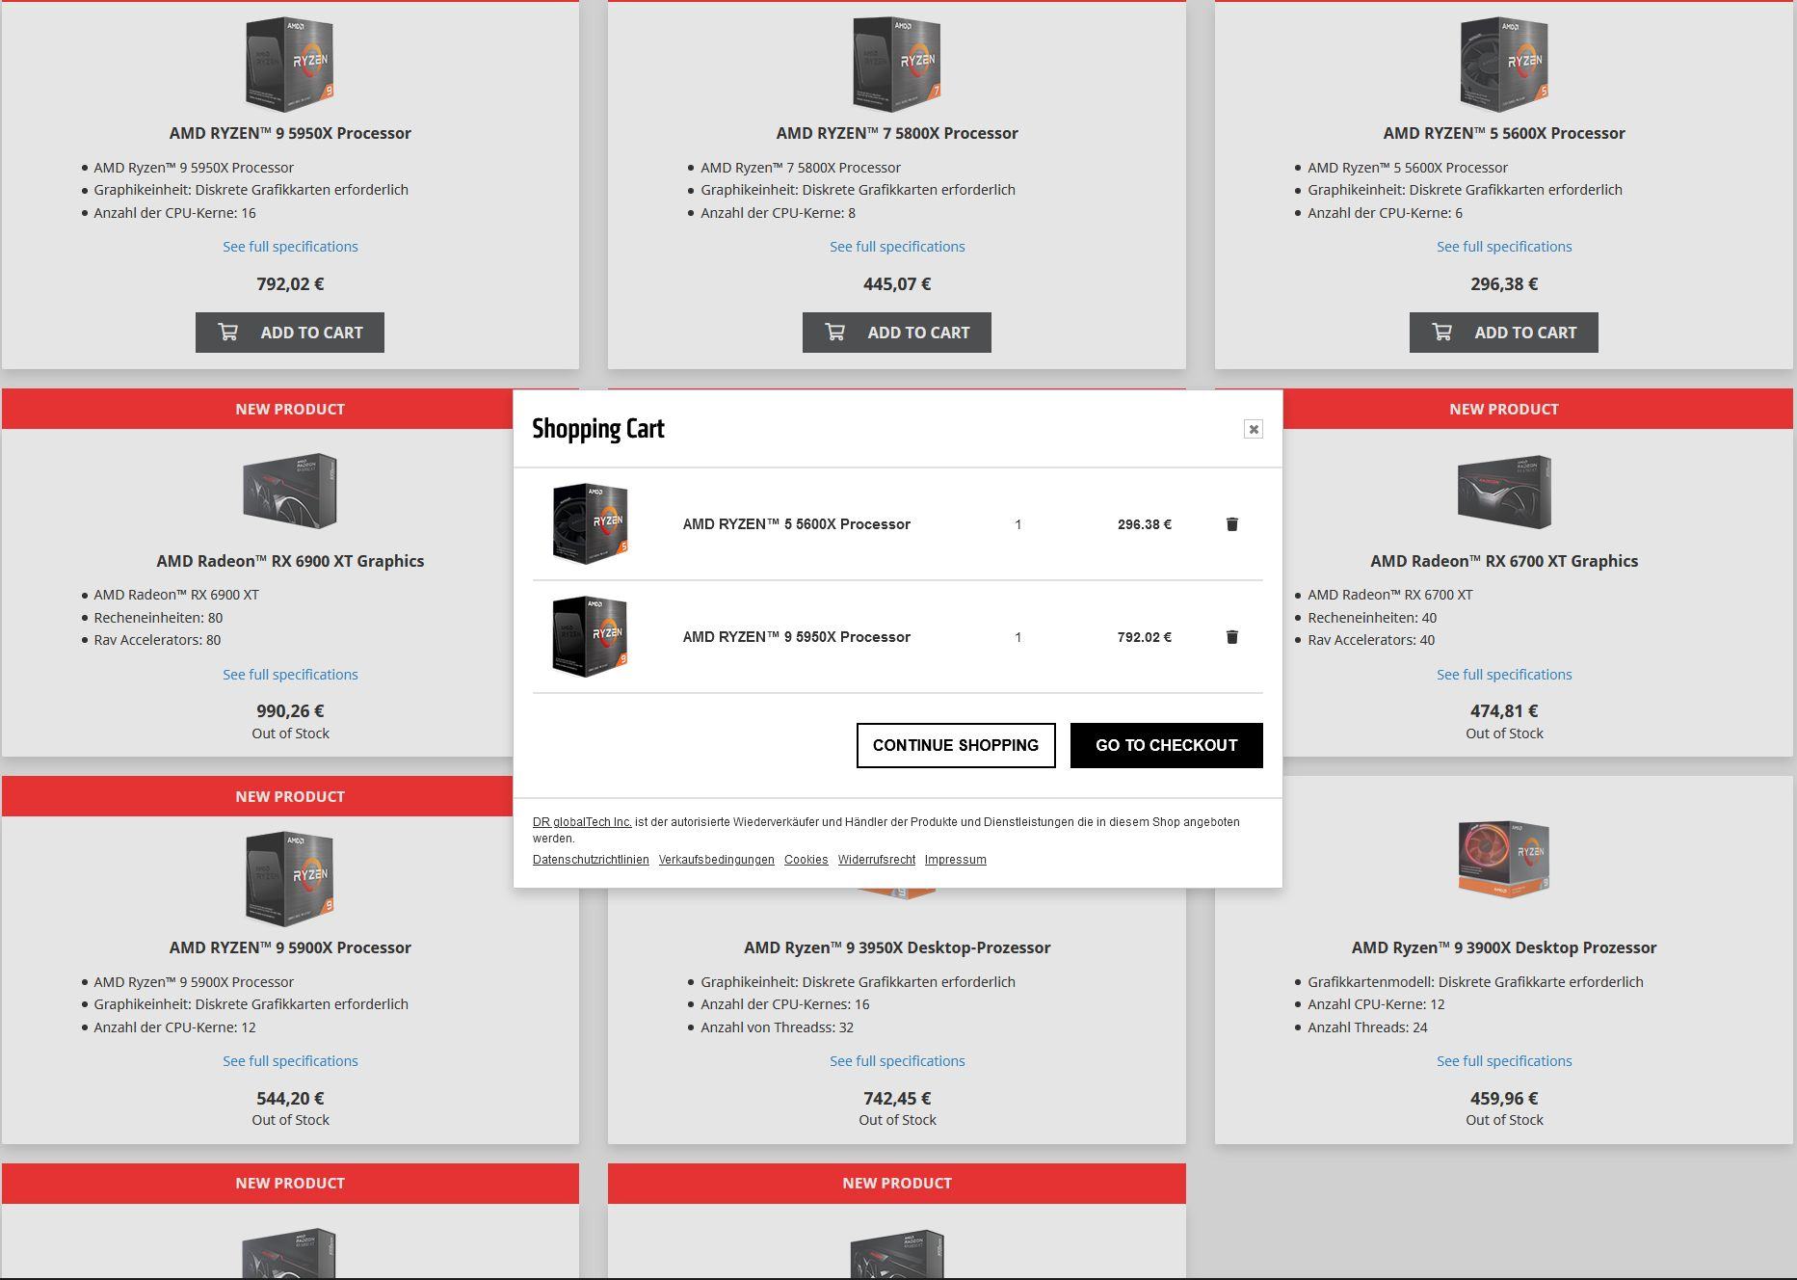The image size is (1797, 1280).
Task: Click the '296,38 €' price on the 5600X card
Action: tap(1504, 284)
